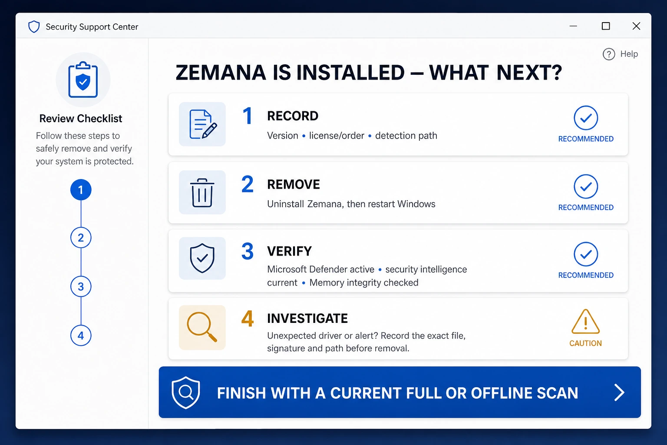Toggle the Remove step recommended checkmark
This screenshot has width=667, height=445.
pyautogui.click(x=586, y=186)
